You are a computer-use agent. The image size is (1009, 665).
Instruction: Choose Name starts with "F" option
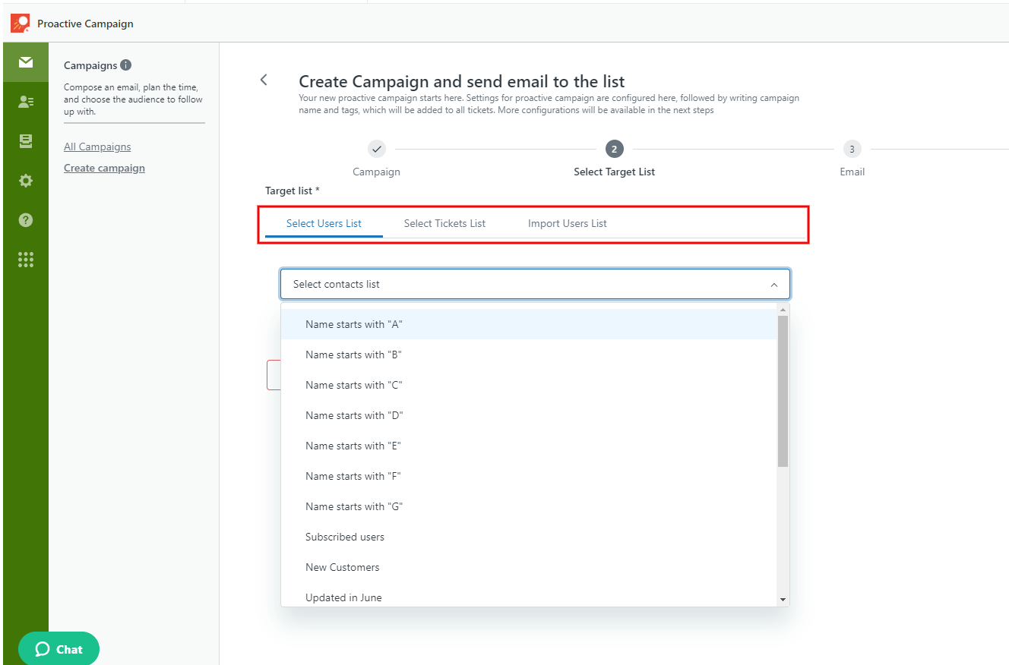point(529,476)
